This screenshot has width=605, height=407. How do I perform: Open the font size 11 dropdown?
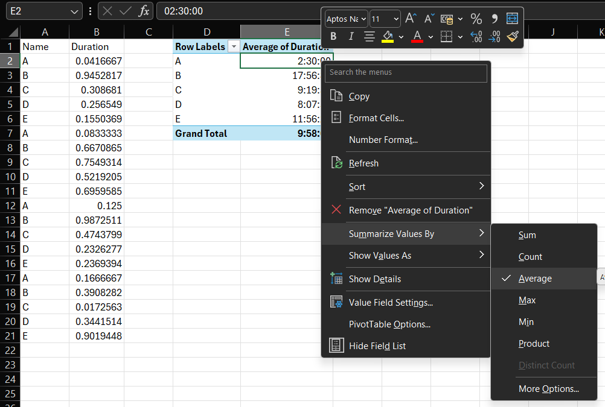396,19
